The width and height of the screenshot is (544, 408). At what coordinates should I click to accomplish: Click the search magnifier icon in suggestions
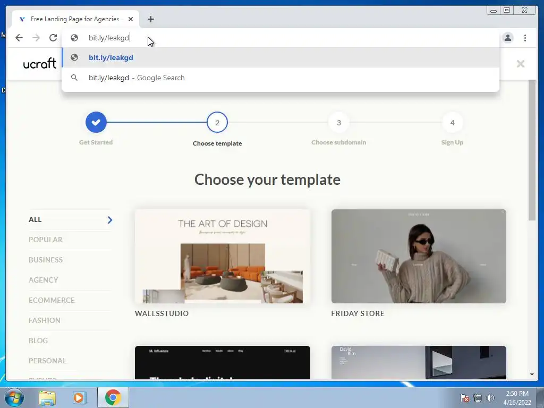coord(74,78)
